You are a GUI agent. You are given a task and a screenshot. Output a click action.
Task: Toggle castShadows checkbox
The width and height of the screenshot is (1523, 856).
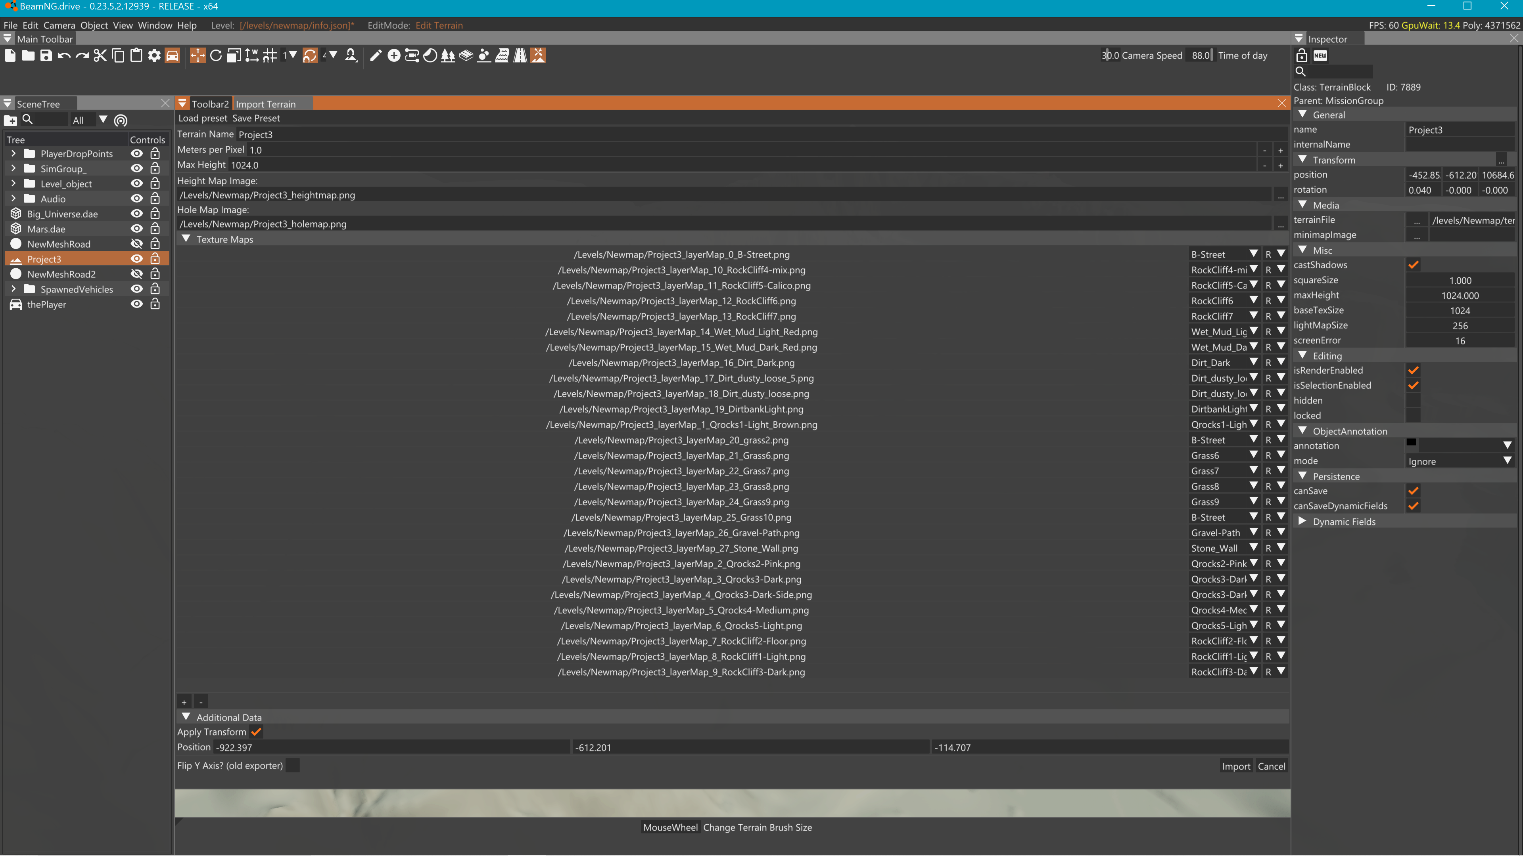coord(1413,265)
